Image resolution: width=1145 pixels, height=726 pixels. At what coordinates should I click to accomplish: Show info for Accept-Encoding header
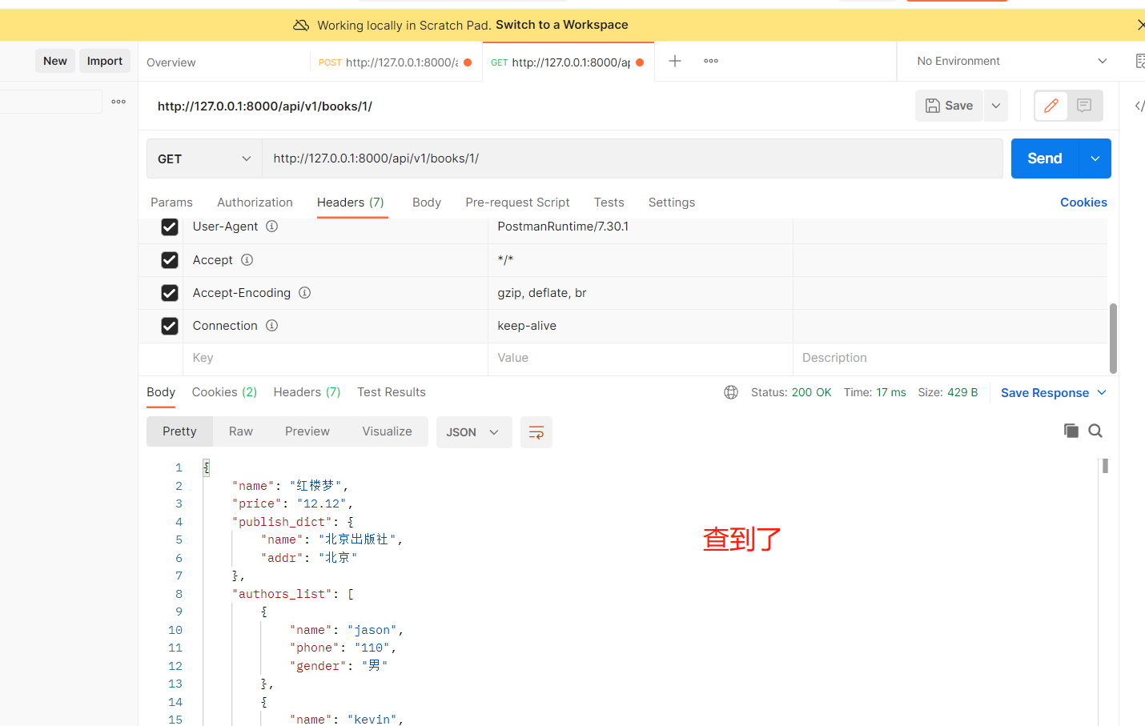coord(305,293)
